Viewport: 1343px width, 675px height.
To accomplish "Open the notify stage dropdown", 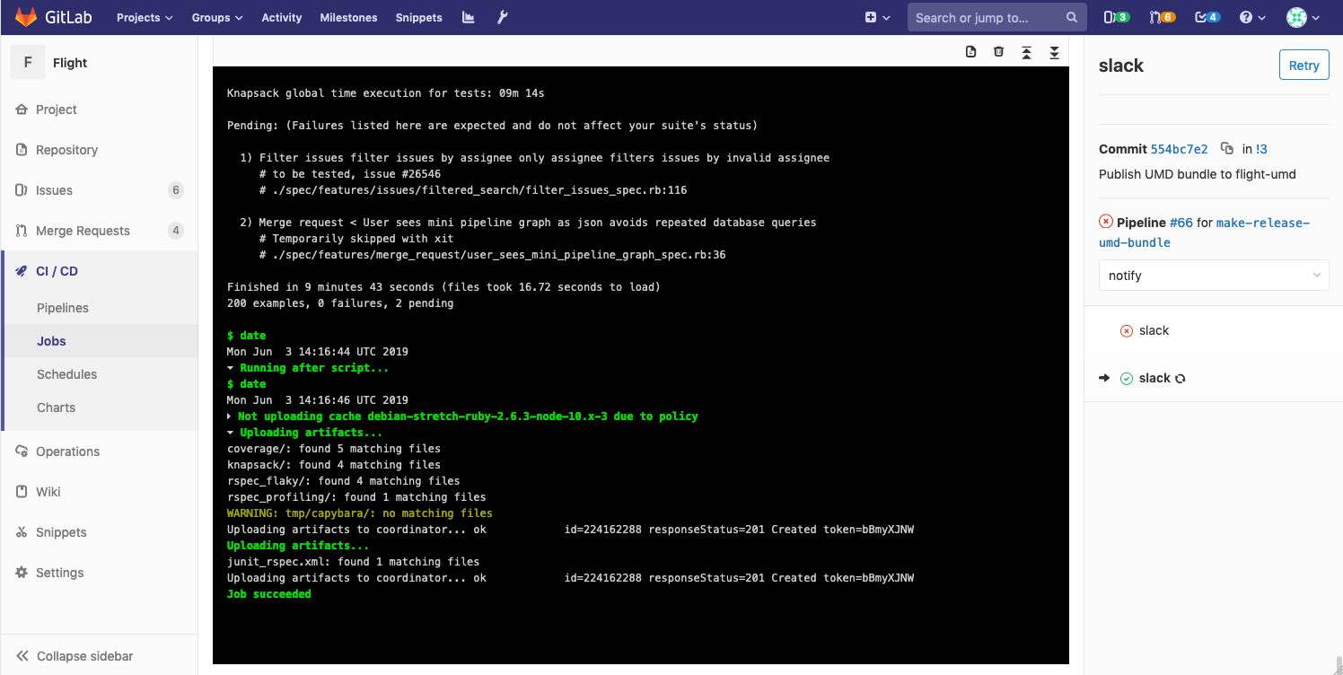I will pyautogui.click(x=1213, y=276).
